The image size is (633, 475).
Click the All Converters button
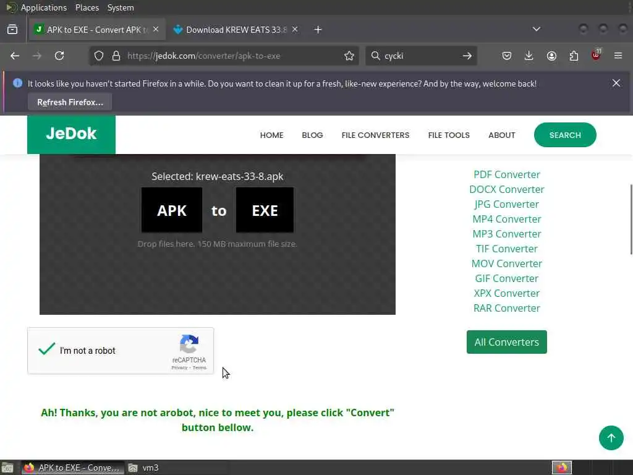point(507,342)
